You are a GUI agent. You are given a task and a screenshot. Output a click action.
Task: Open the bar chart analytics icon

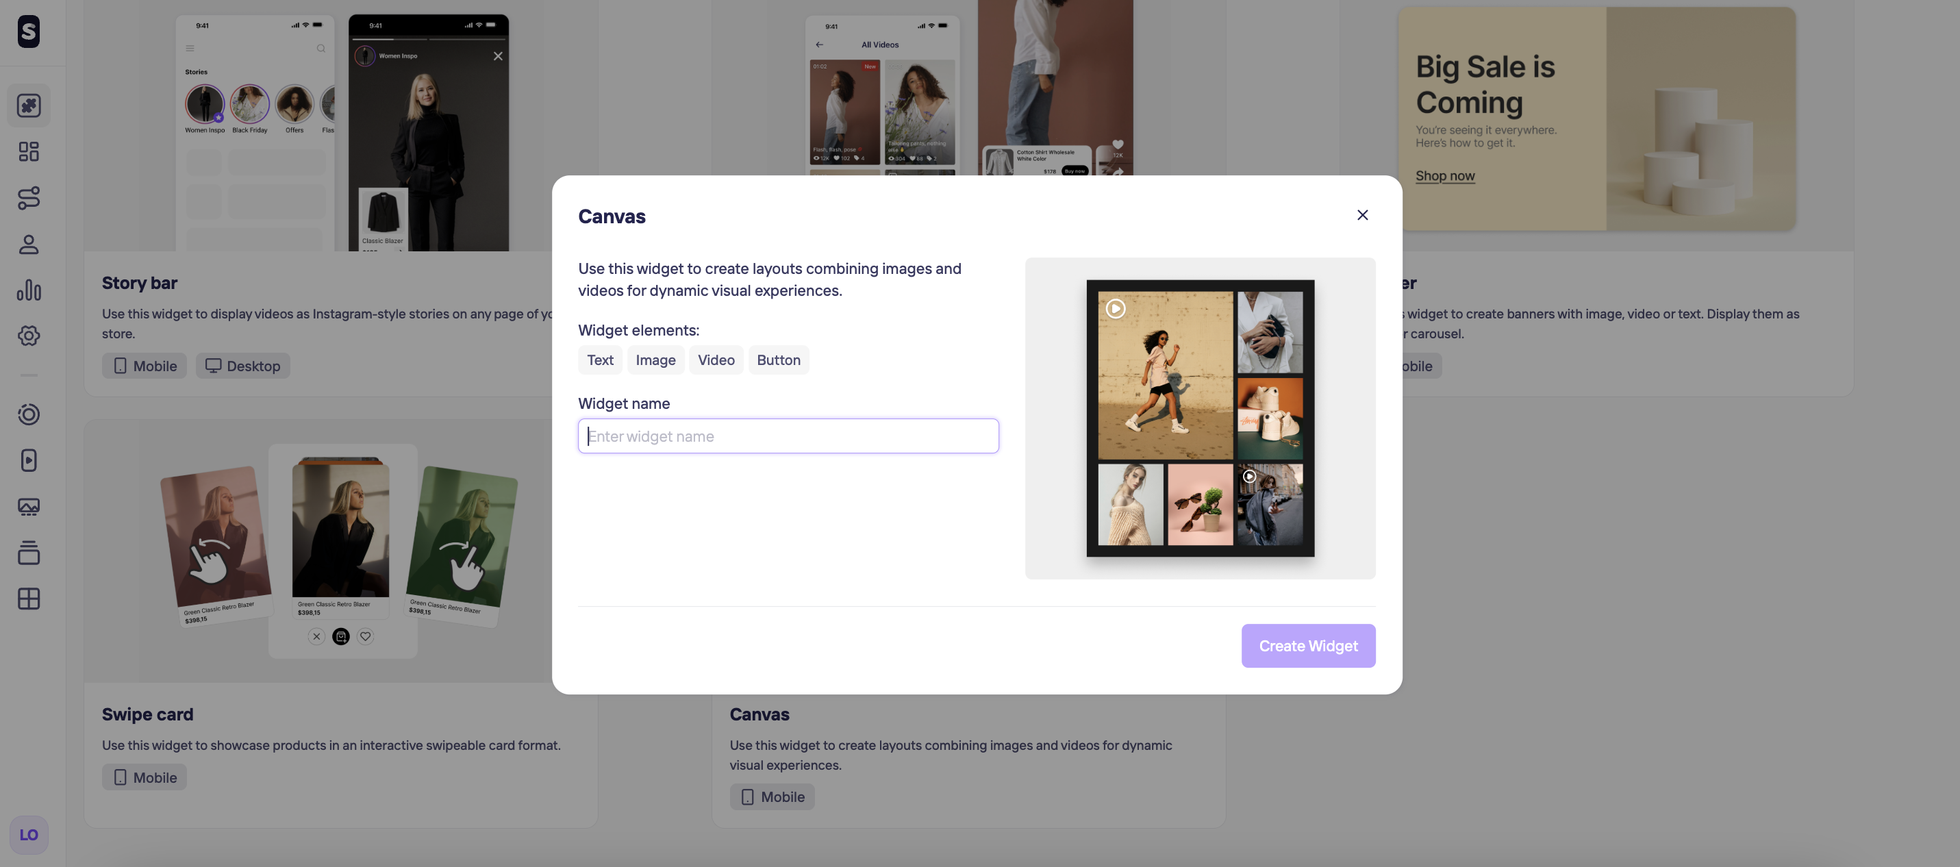[29, 290]
